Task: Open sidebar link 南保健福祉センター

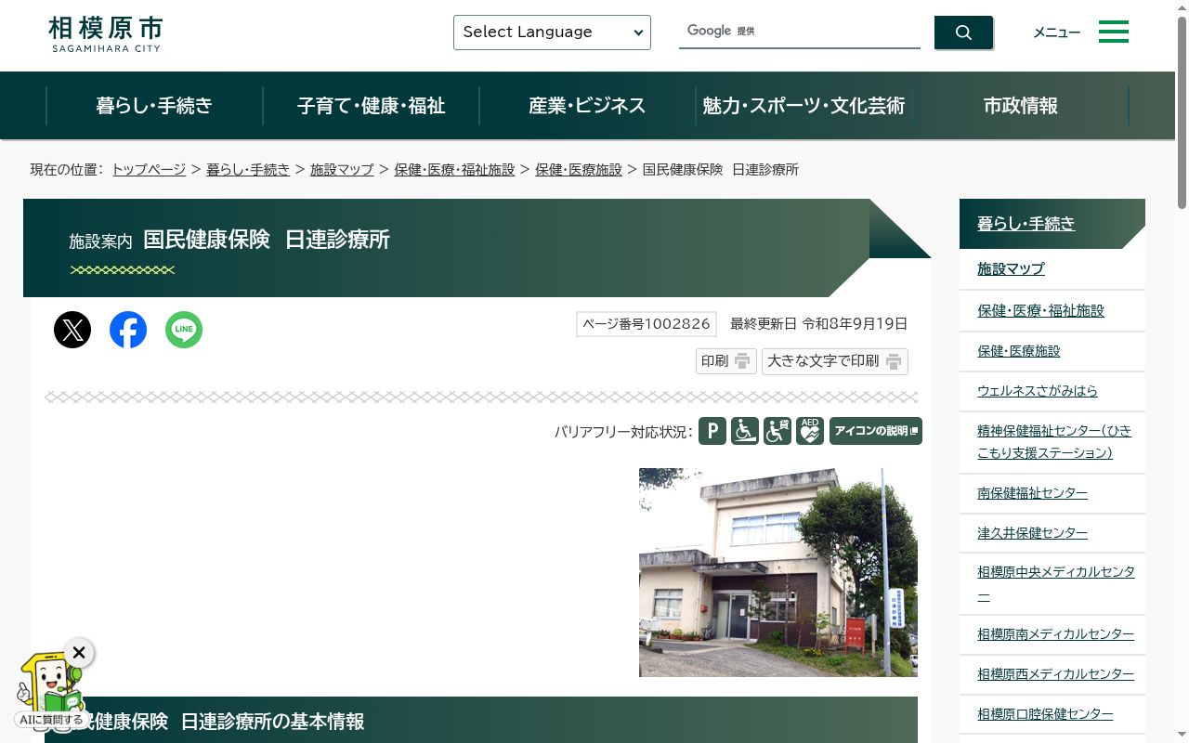Action: pos(1032,493)
